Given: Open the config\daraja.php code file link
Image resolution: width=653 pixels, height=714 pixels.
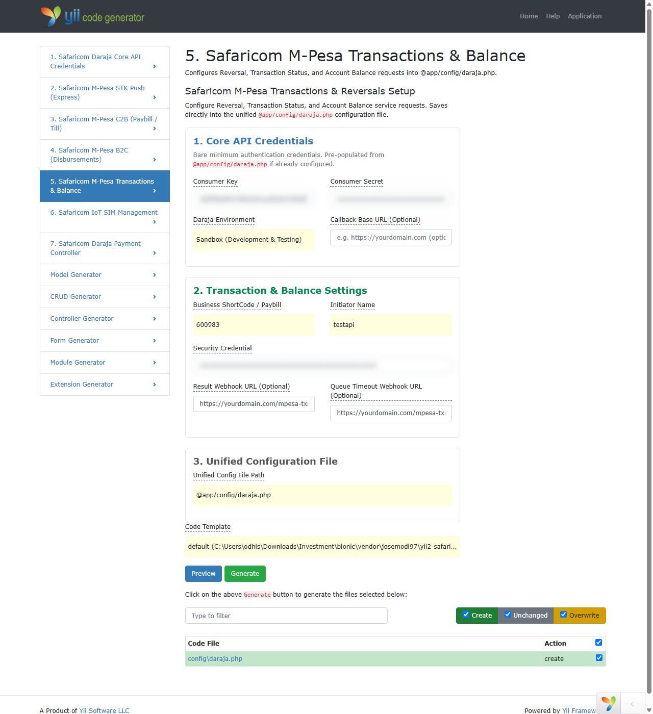Looking at the screenshot, I should (x=215, y=659).
